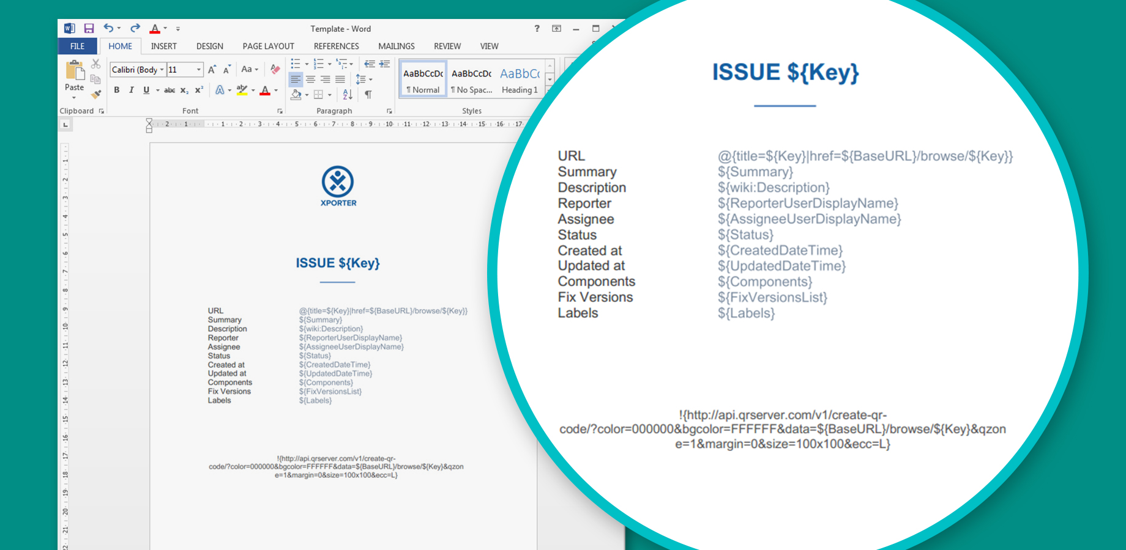
Task: Apply the red font color in Font group
Action: [x=265, y=90]
